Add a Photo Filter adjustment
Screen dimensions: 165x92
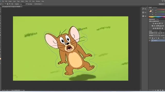[159, 26]
